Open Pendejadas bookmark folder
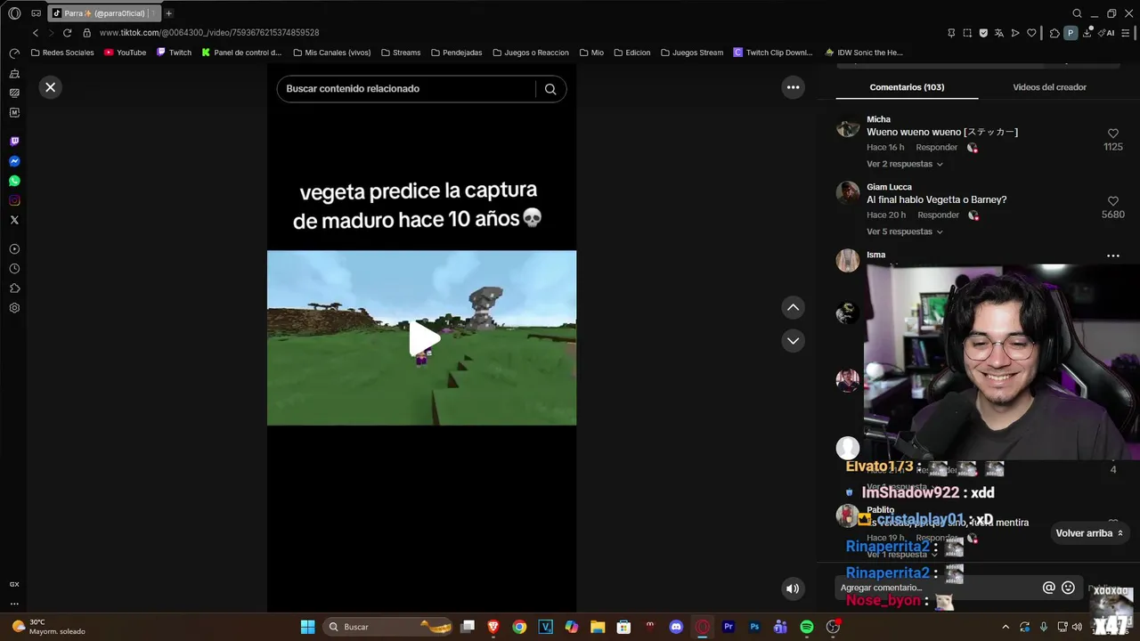Screen dimensions: 1140x641 pos(456,53)
